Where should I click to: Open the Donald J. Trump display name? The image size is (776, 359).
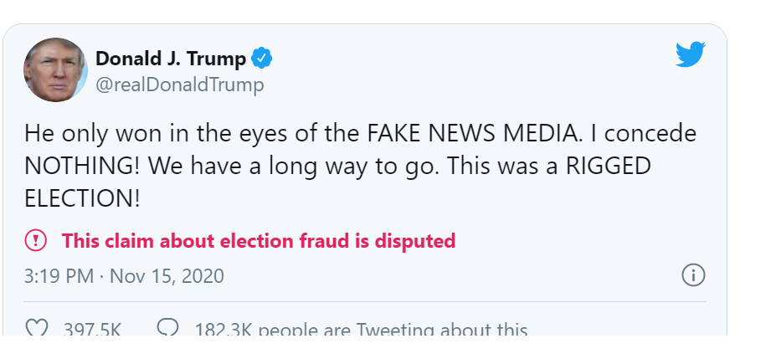pos(171,59)
